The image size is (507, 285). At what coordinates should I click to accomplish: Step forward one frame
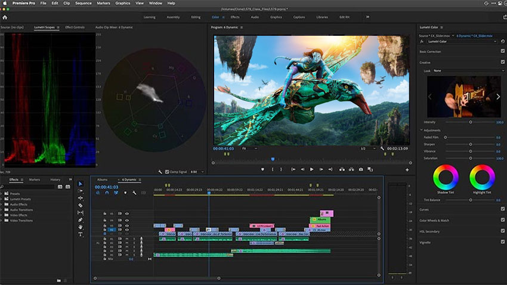(x=321, y=169)
